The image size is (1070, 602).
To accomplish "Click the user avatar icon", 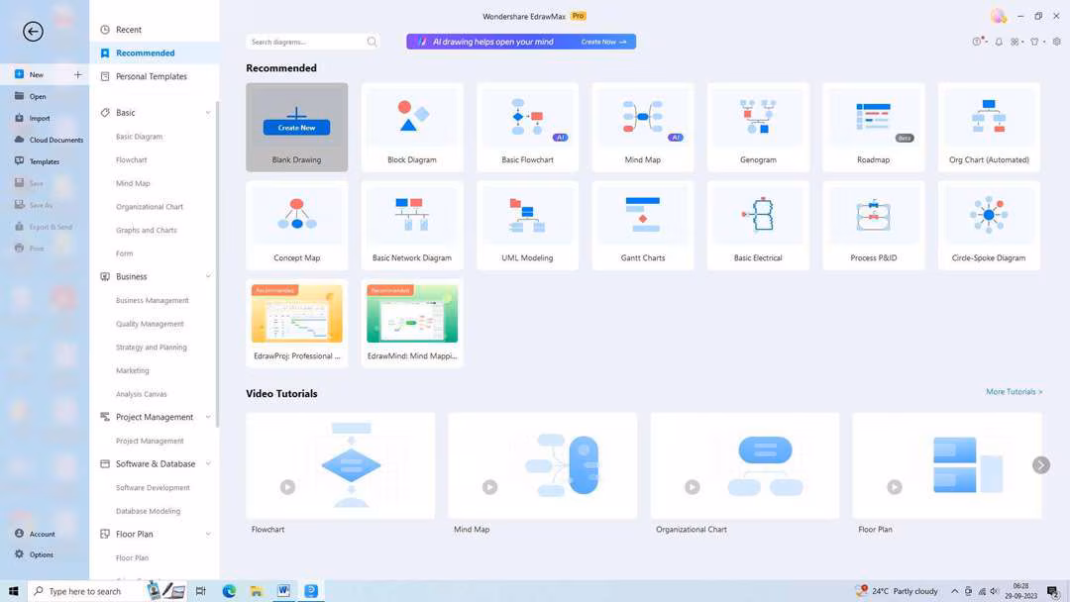I will coord(998,16).
